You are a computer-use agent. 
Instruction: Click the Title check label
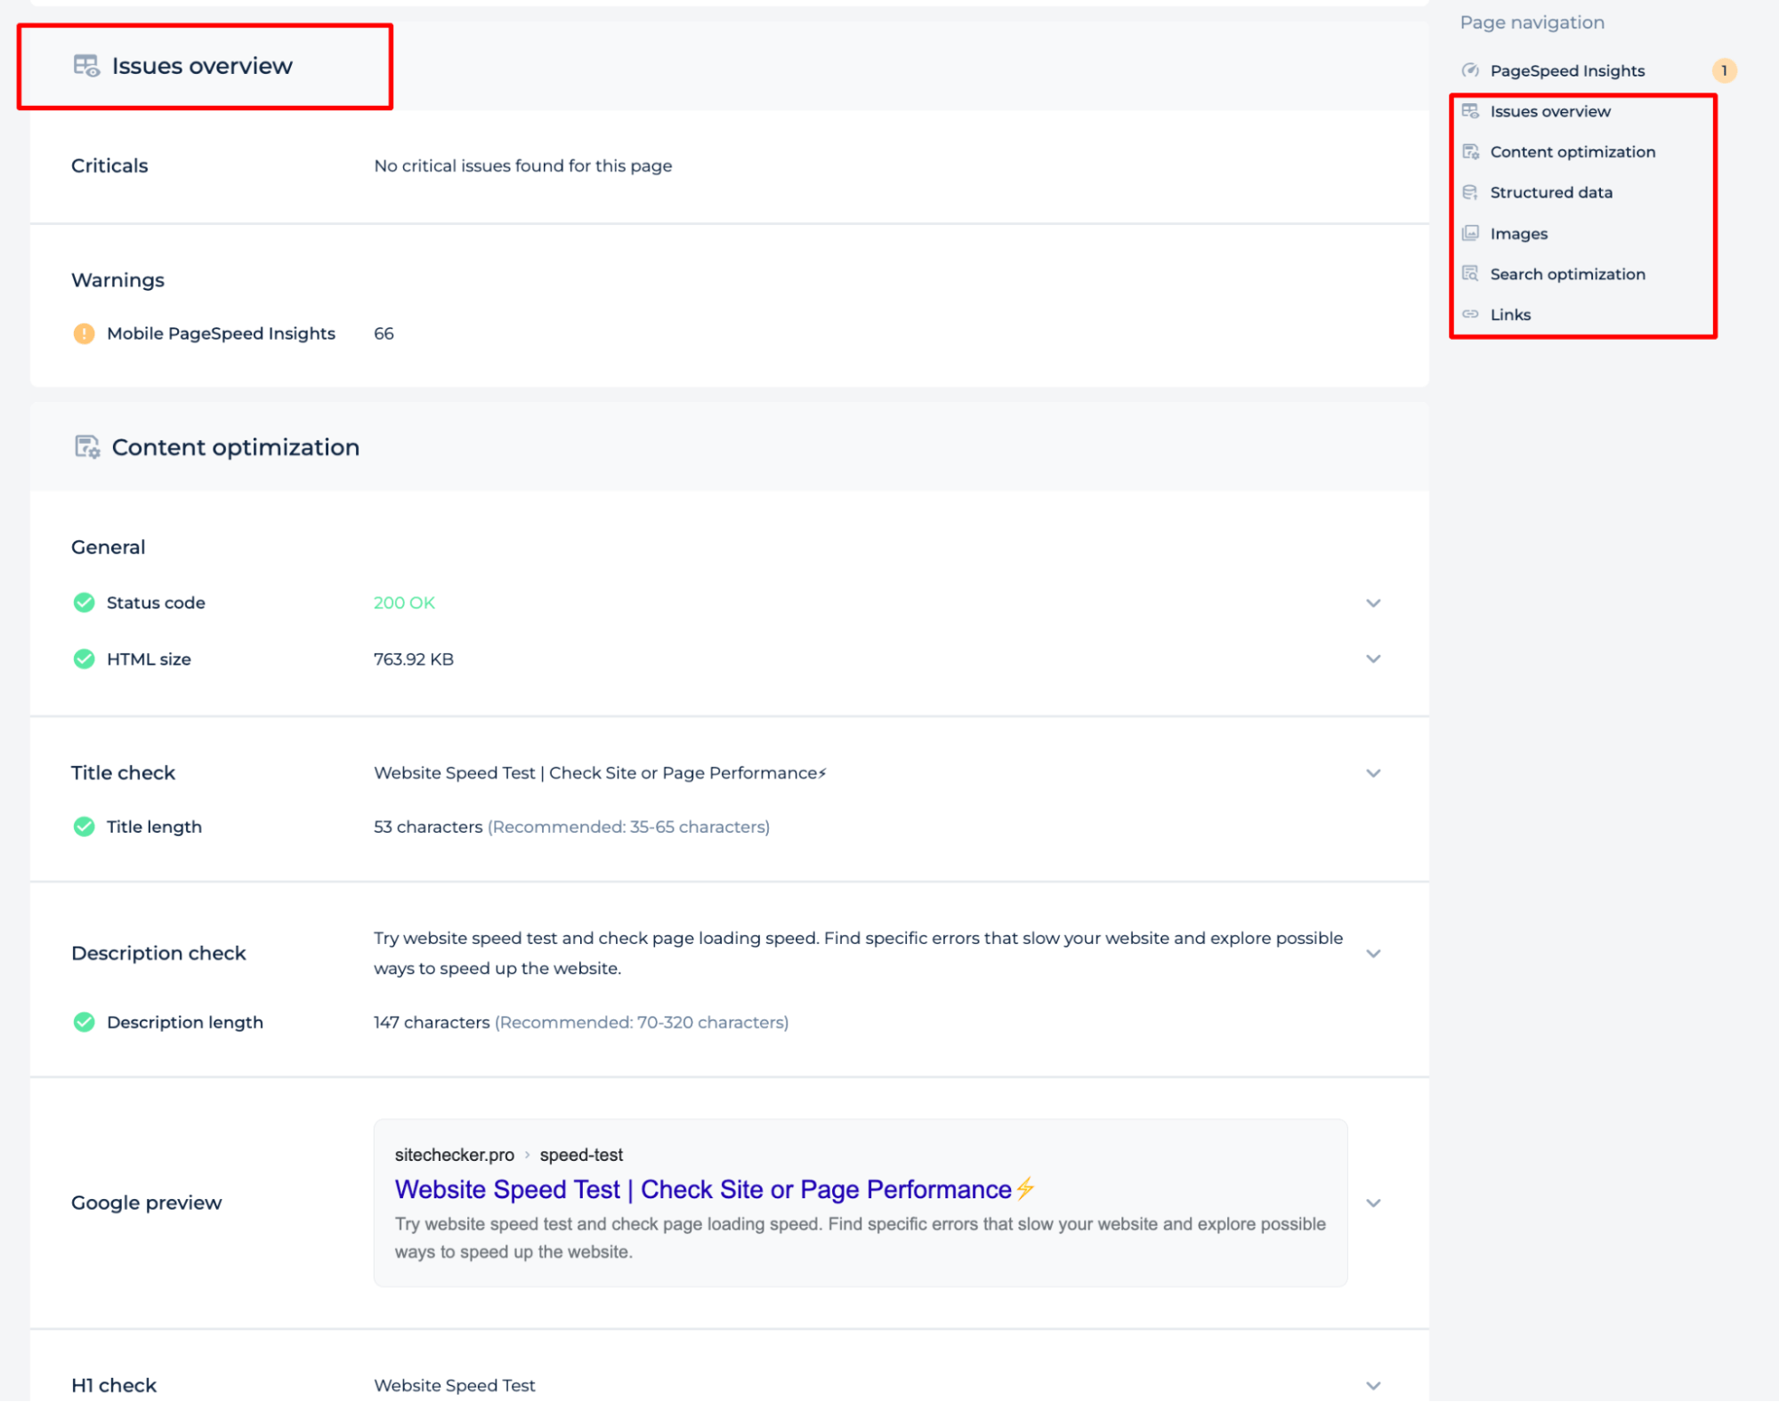point(123,774)
